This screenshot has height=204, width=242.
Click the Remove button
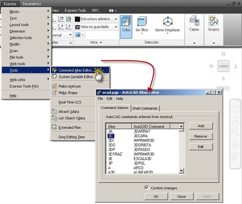click(x=201, y=136)
